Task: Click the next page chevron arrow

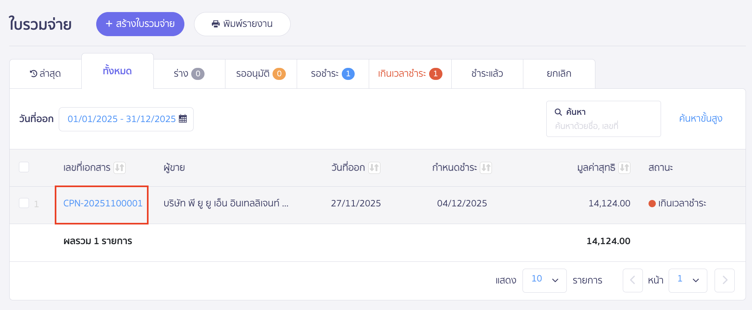Action: [x=724, y=280]
